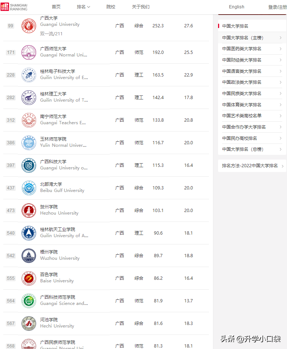Open 院校 navigation item
This screenshot has width=287, height=349.
pos(111,7)
